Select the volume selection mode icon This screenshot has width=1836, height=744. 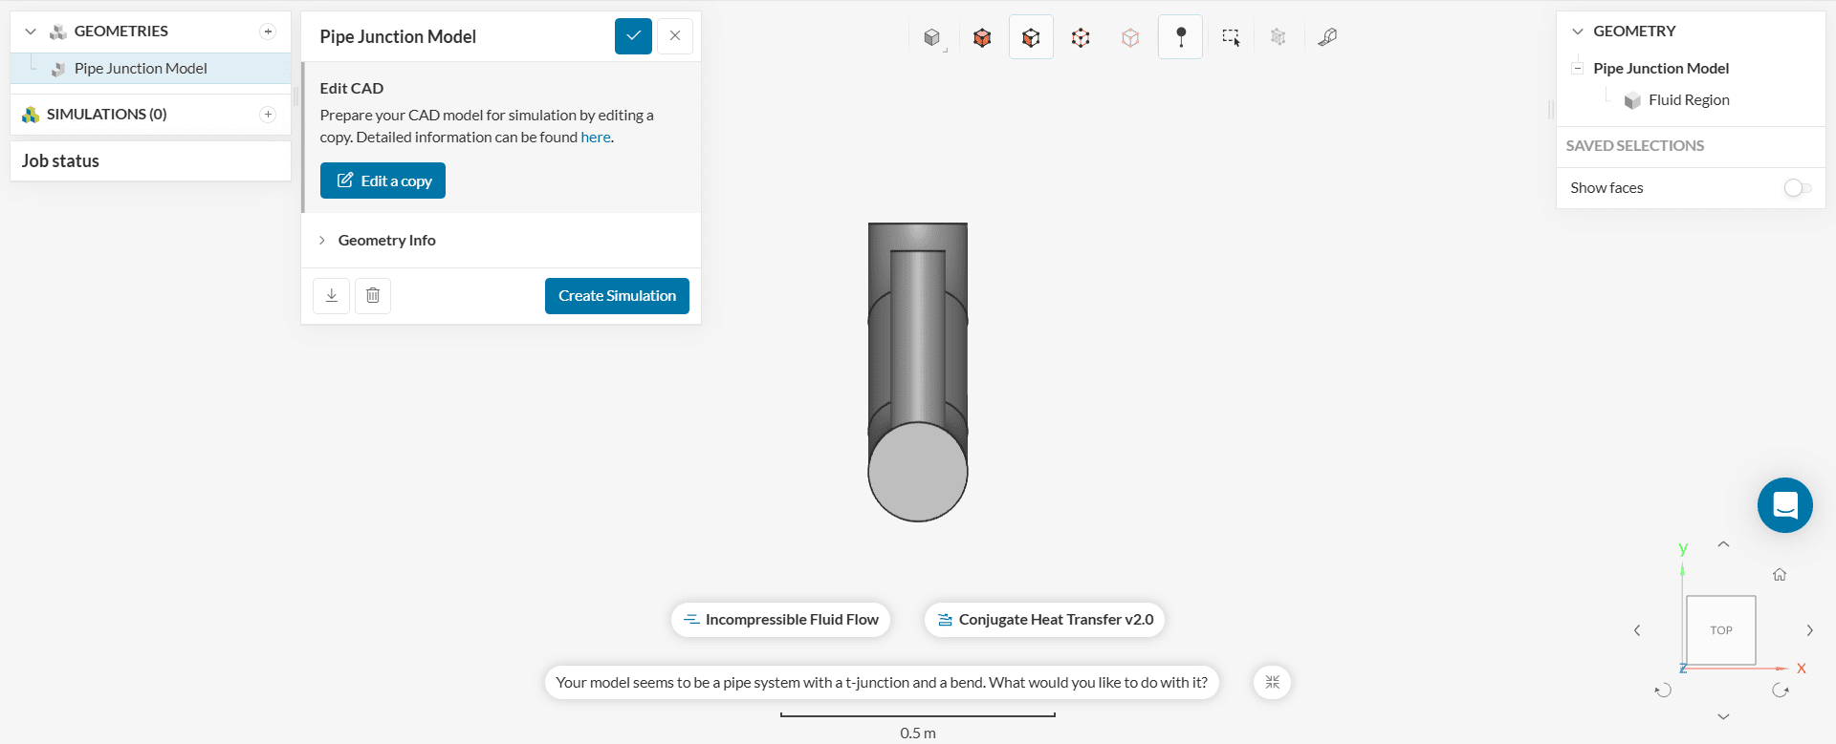(982, 37)
